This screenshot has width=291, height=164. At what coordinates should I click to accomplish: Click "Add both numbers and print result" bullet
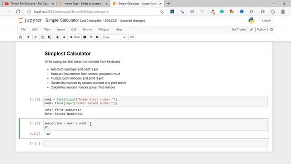(75, 69)
